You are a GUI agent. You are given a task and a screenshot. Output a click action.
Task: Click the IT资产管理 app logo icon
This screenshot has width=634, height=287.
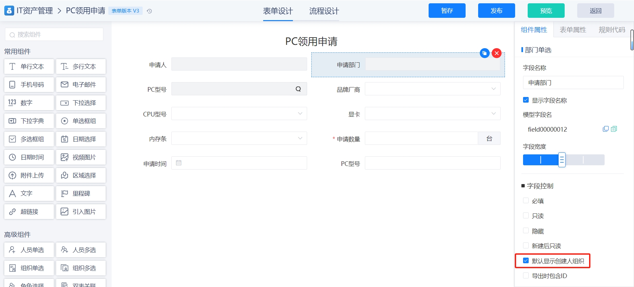pos(9,11)
